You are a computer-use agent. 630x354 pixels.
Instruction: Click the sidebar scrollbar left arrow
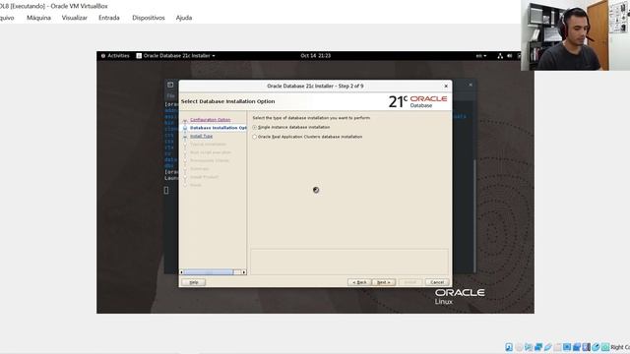pos(181,272)
